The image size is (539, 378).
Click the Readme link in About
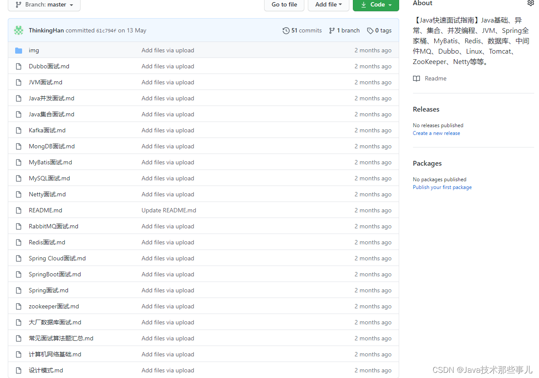pos(436,78)
